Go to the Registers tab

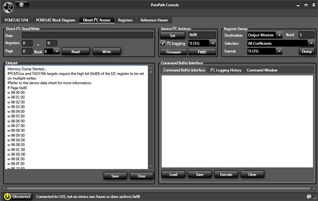(125, 20)
